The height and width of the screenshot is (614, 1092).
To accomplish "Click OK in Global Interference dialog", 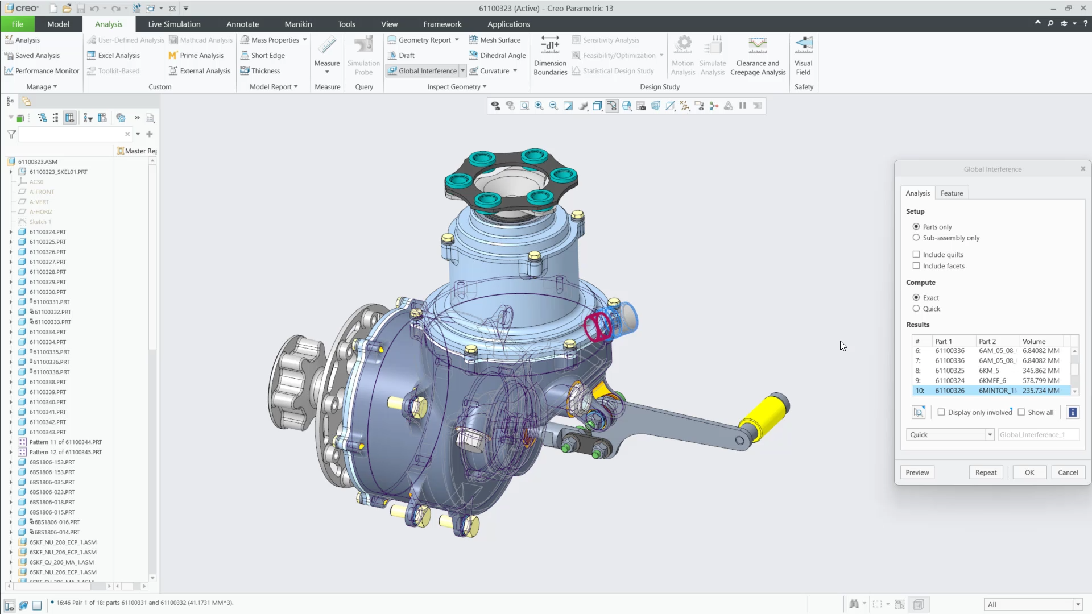I will (1029, 472).
